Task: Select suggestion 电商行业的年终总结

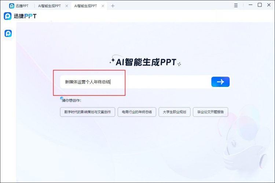Action: [x=137, y=112]
